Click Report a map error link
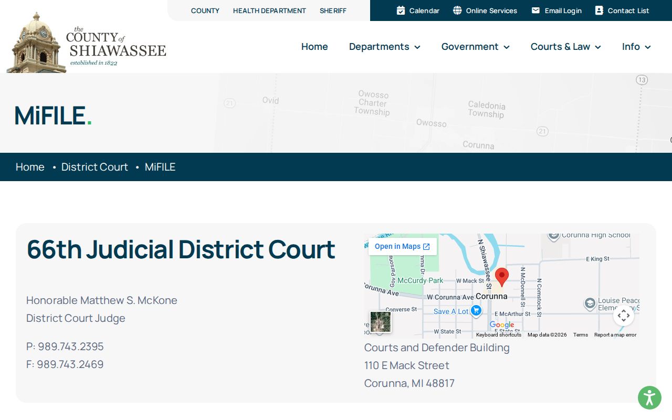Viewport: 672px width, 420px height. pos(615,335)
